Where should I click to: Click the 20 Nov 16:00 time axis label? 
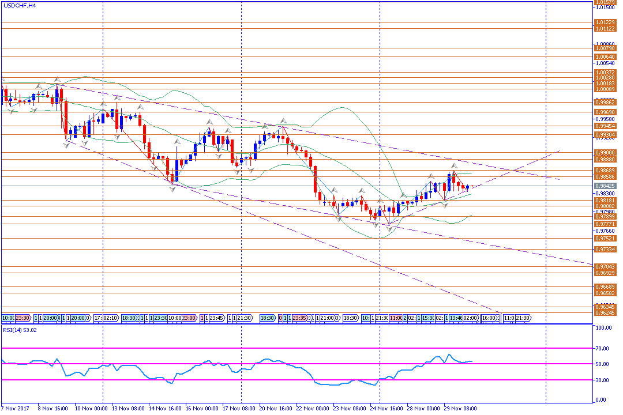276,409
